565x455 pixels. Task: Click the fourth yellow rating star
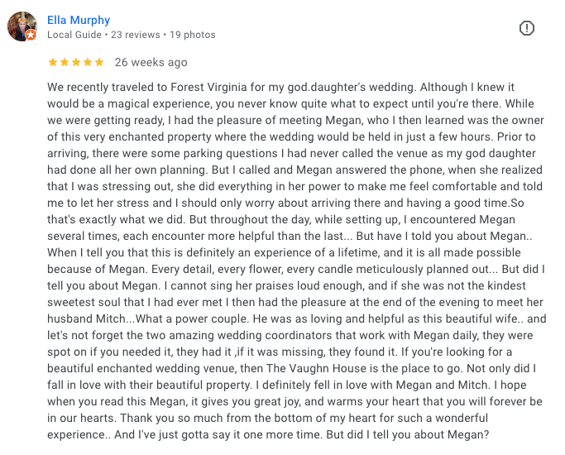pos(88,62)
